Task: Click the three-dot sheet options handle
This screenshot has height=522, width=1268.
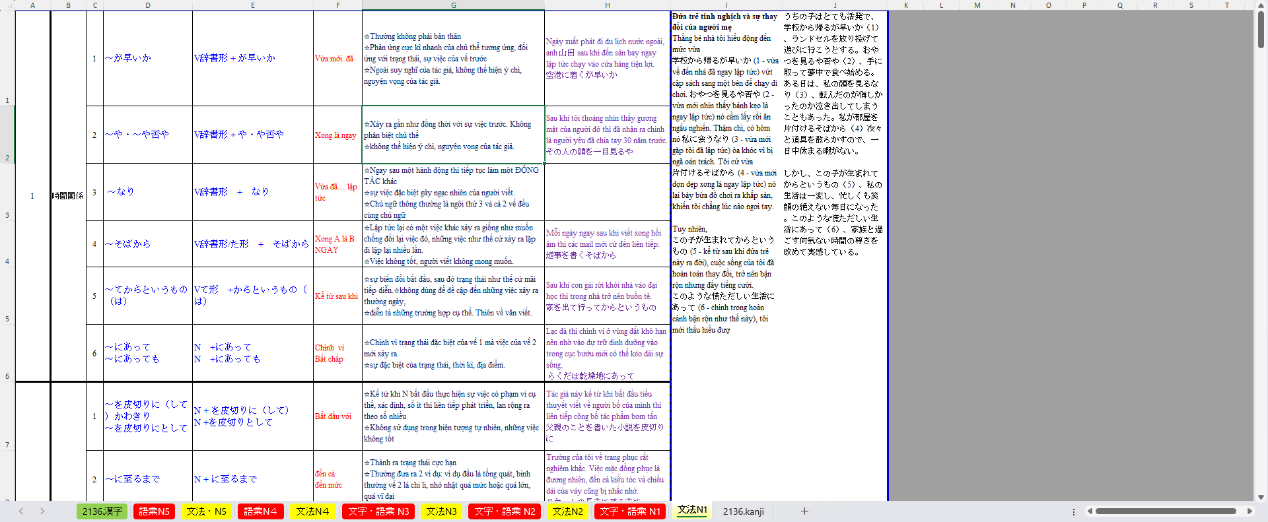Action: click(x=1074, y=511)
